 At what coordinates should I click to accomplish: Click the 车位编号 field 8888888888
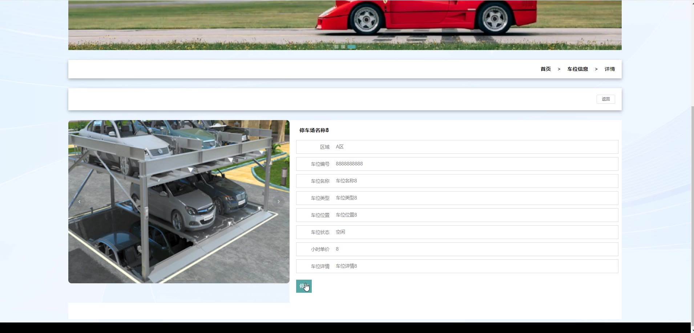click(x=457, y=164)
